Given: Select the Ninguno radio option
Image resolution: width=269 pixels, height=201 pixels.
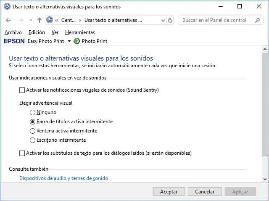Looking at the screenshot, I should coord(33,113).
